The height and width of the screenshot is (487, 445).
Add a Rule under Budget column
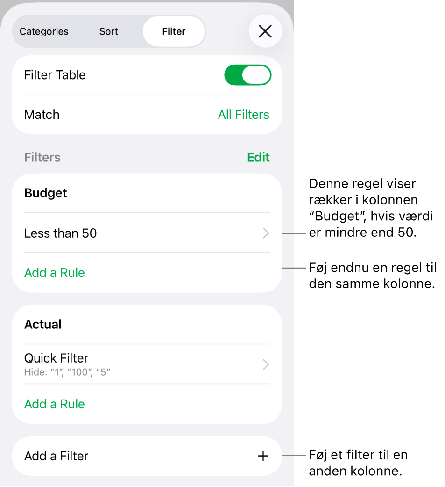[x=55, y=272]
